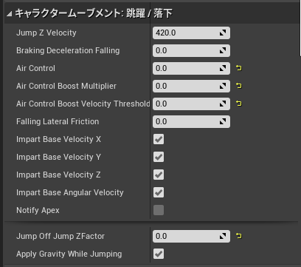Reset Air Control to default value
Screen dimensions: 301x267
(x=239, y=68)
